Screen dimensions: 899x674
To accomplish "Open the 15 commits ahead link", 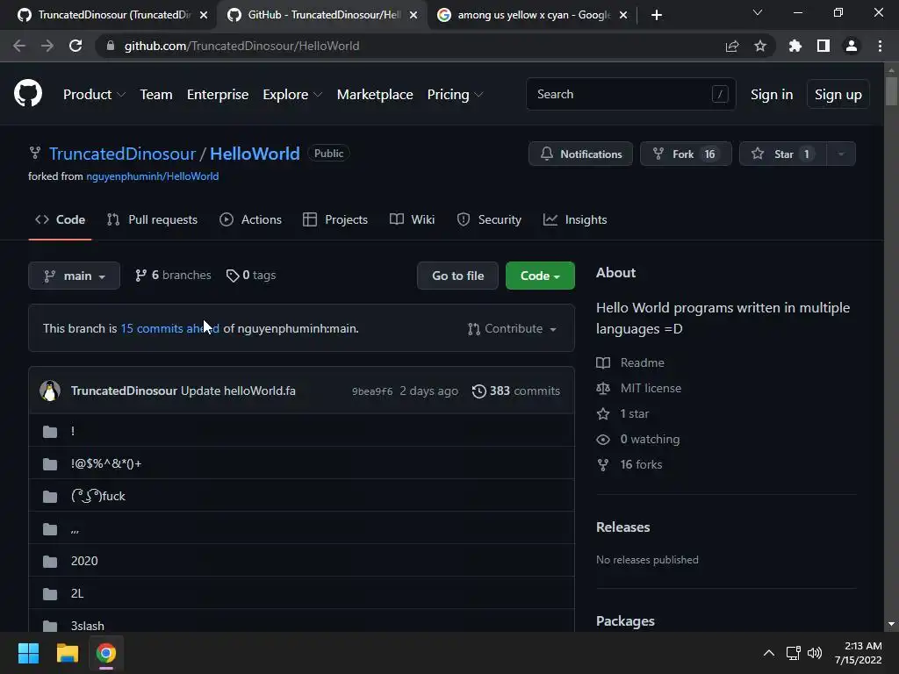I will tap(169, 329).
